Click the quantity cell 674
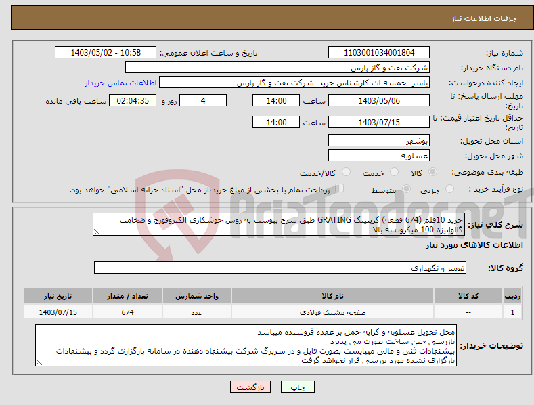The width and height of the screenshot is (534, 405). [127, 312]
